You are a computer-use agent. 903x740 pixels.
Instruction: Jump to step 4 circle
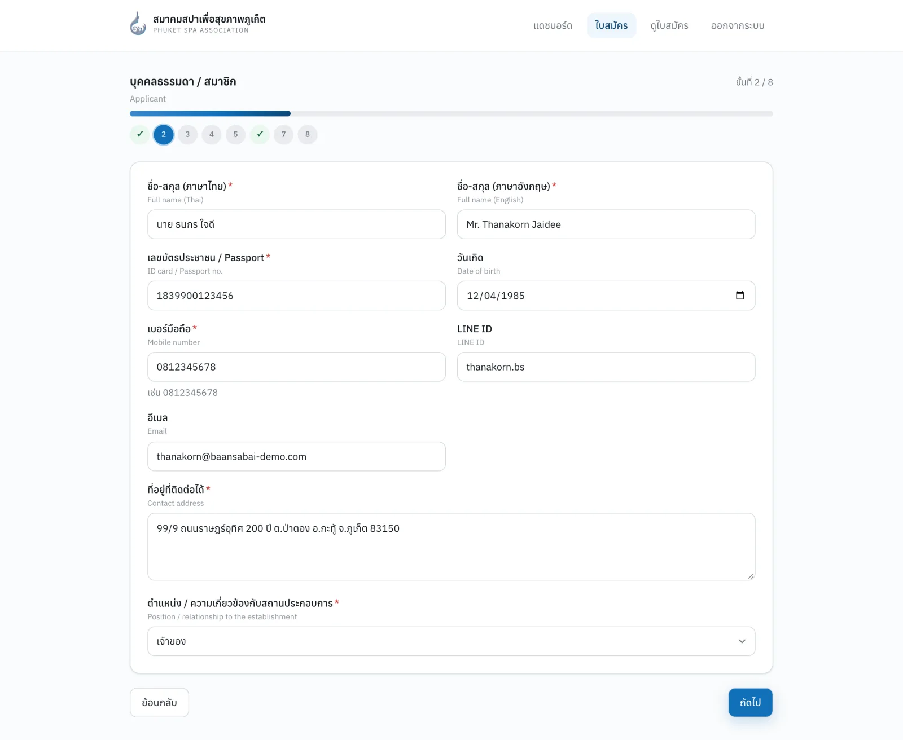tap(212, 134)
